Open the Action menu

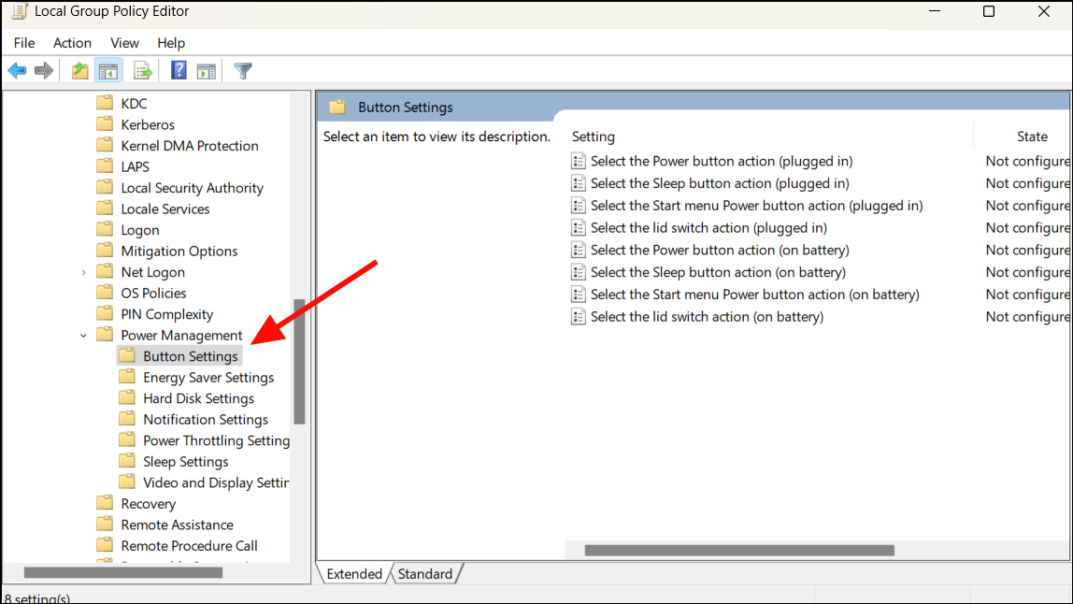(72, 42)
